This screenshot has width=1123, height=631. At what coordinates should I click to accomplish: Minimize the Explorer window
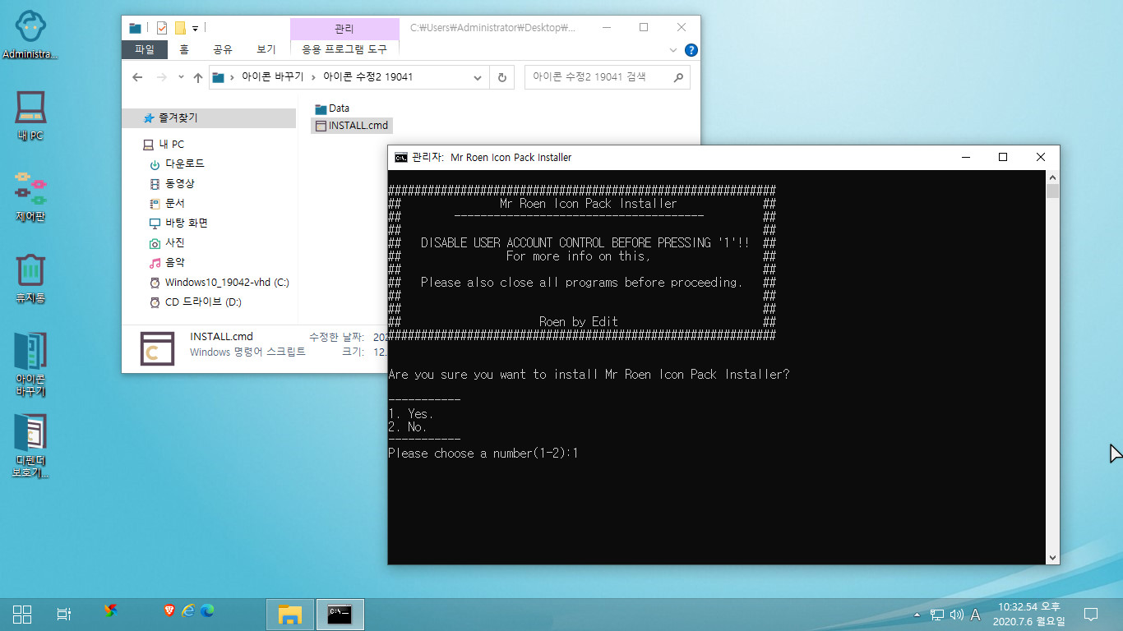click(606, 27)
